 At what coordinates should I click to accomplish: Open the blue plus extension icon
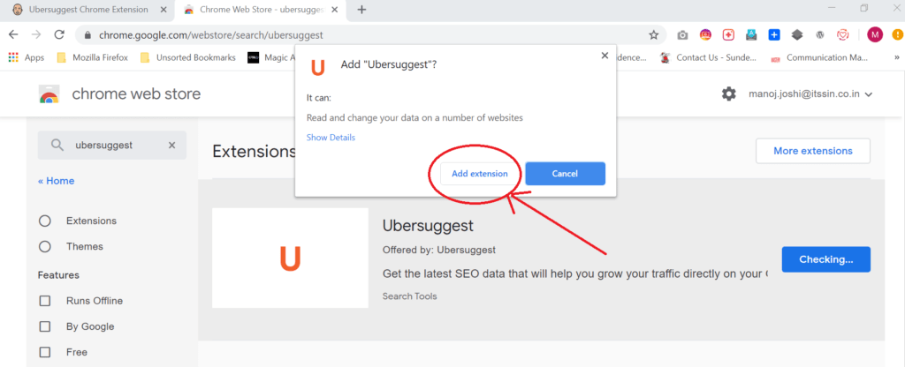tap(774, 35)
